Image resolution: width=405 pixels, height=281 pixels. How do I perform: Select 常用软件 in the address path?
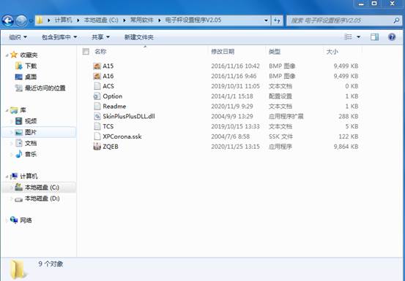coord(141,20)
